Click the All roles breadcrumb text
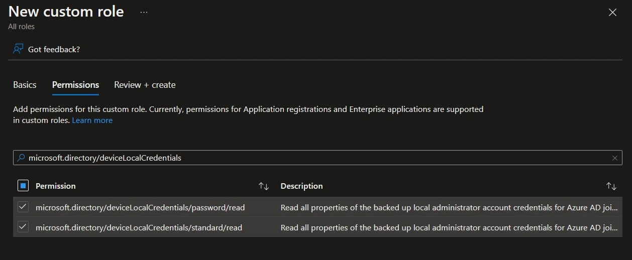This screenshot has width=632, height=260. coord(22,26)
